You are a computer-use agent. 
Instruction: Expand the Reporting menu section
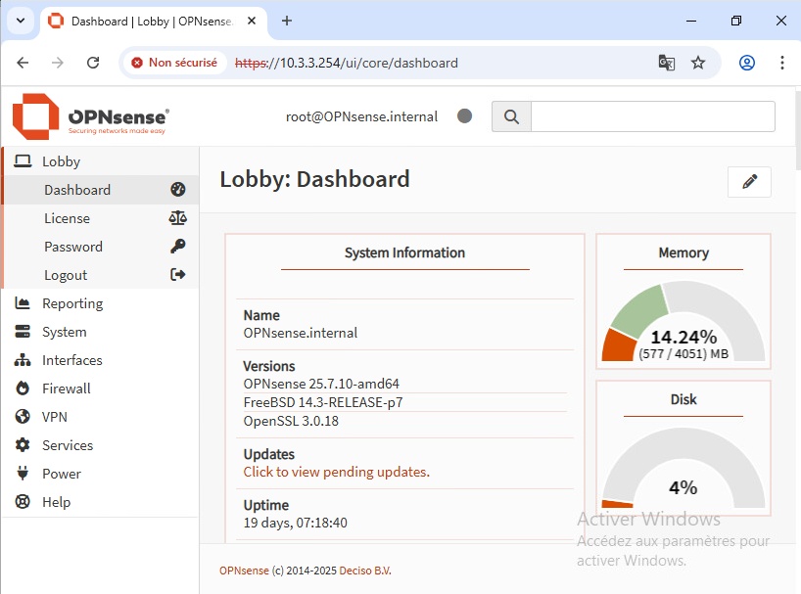tap(101, 303)
